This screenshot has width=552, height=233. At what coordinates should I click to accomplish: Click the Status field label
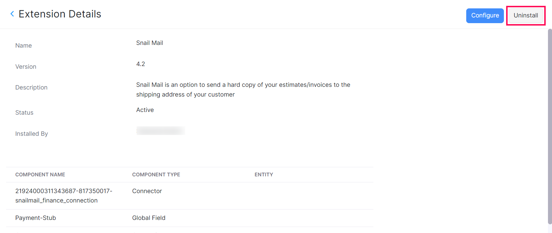pos(24,113)
